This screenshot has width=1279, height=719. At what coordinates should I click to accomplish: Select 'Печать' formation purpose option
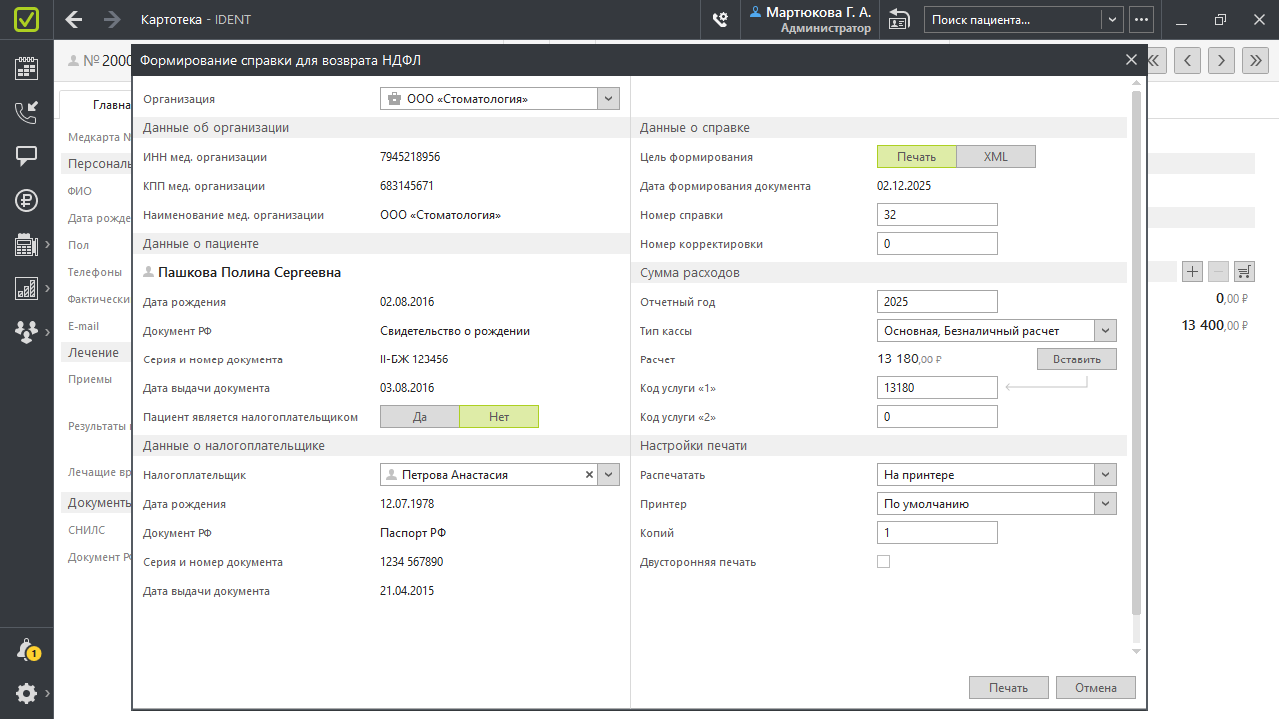[916, 157]
